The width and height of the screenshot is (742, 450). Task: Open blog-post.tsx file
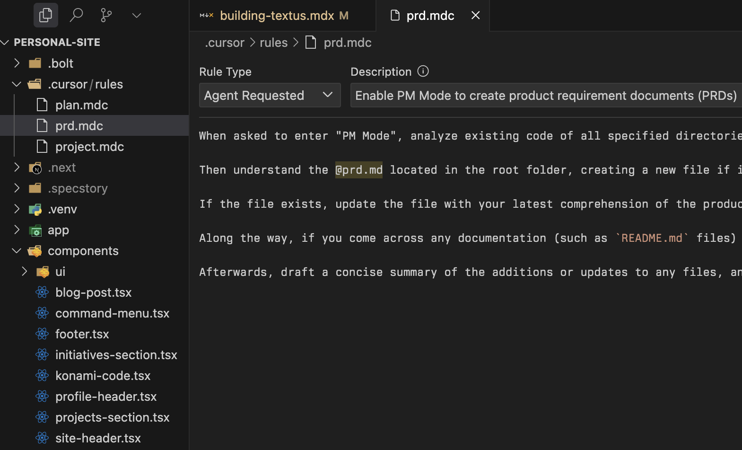click(95, 292)
